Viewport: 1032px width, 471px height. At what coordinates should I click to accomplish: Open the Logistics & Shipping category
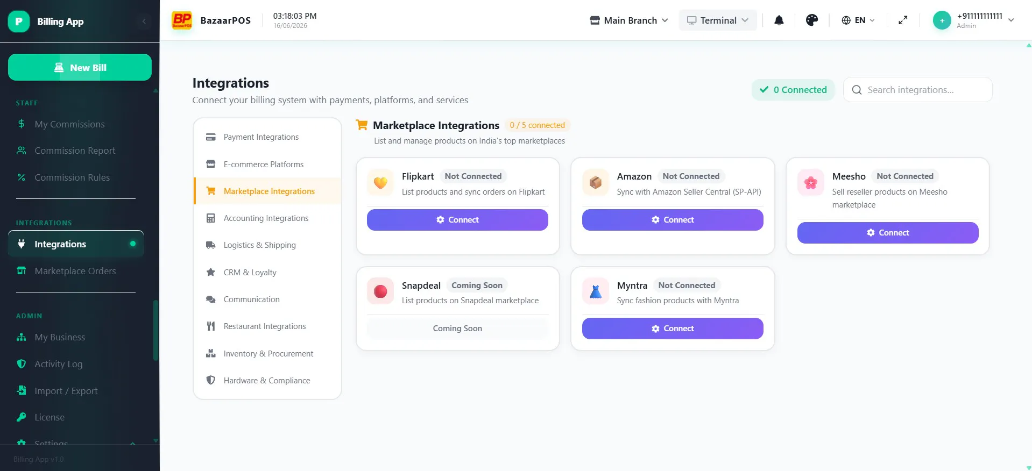pyautogui.click(x=267, y=245)
